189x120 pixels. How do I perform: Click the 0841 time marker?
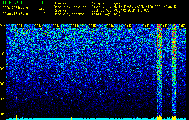(20, 26)
